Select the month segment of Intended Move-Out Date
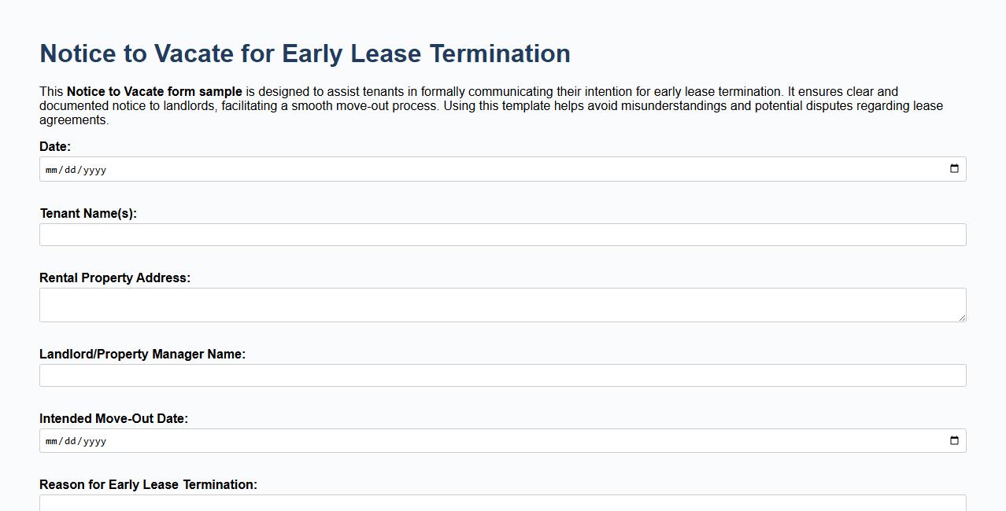The width and height of the screenshot is (1006, 511). (x=52, y=440)
